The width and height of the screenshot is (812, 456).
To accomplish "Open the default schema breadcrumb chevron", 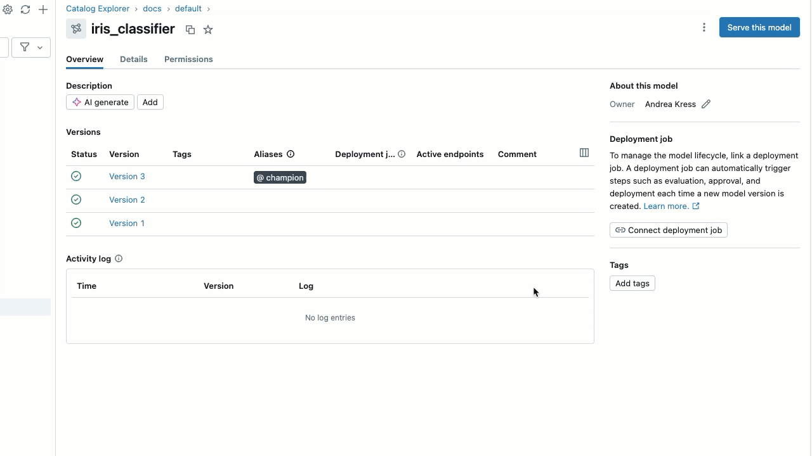I will pyautogui.click(x=209, y=8).
